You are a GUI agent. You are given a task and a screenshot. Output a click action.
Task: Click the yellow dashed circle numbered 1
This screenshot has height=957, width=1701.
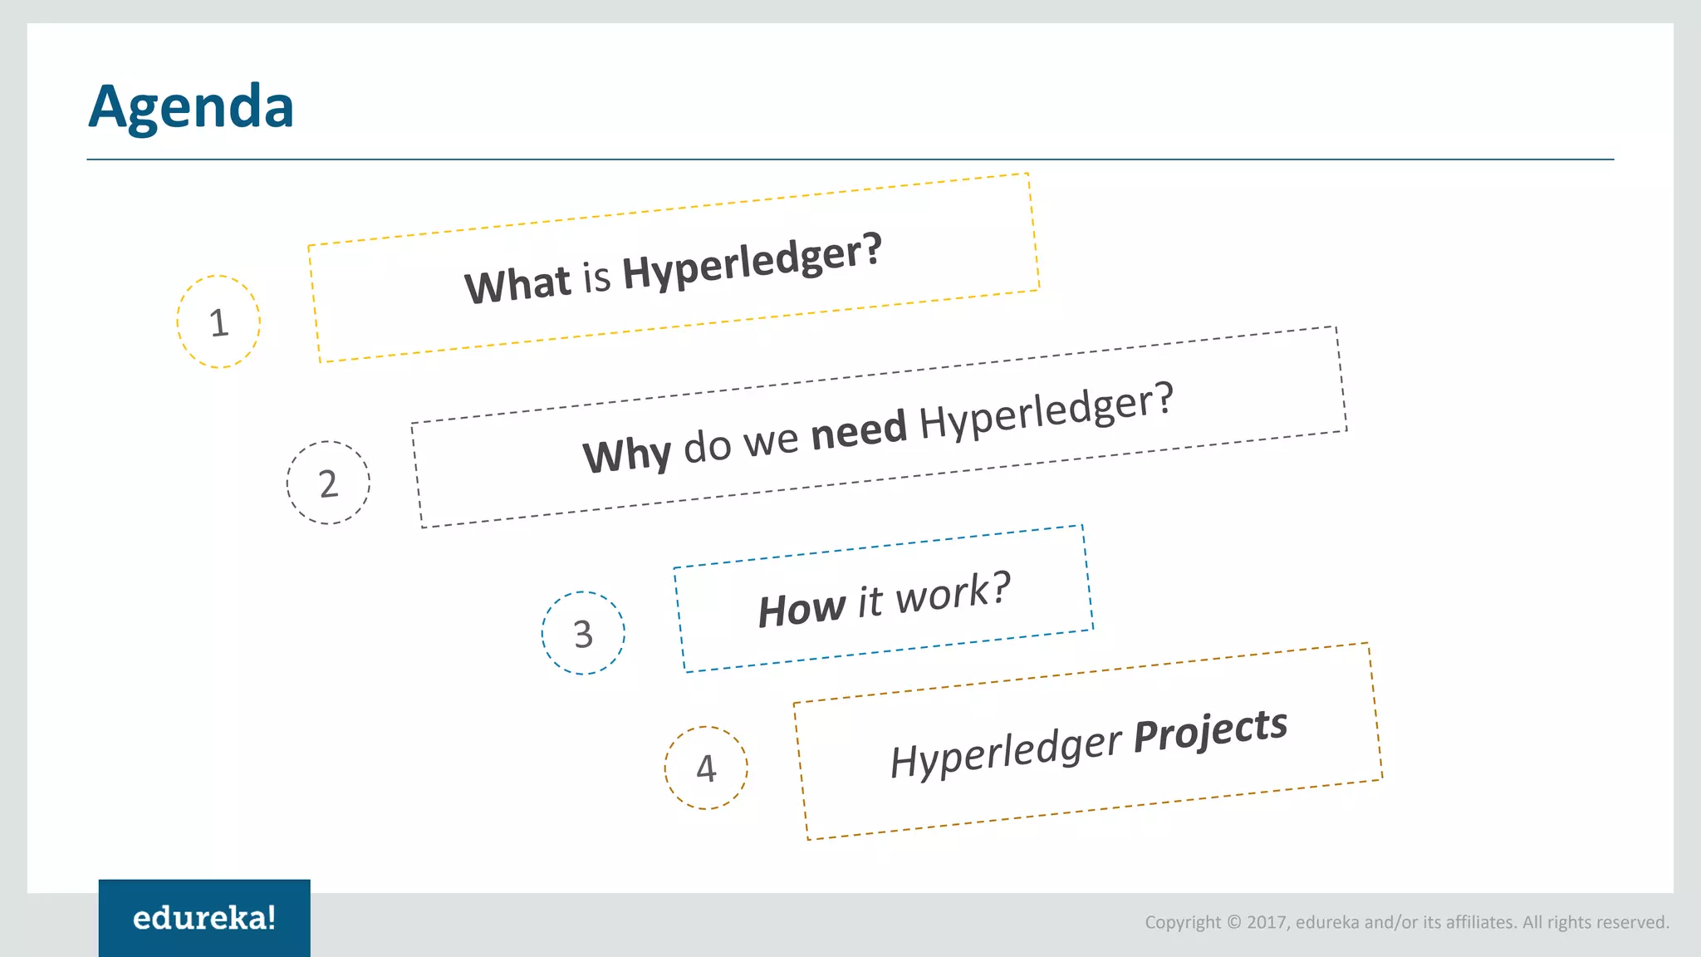click(x=218, y=321)
